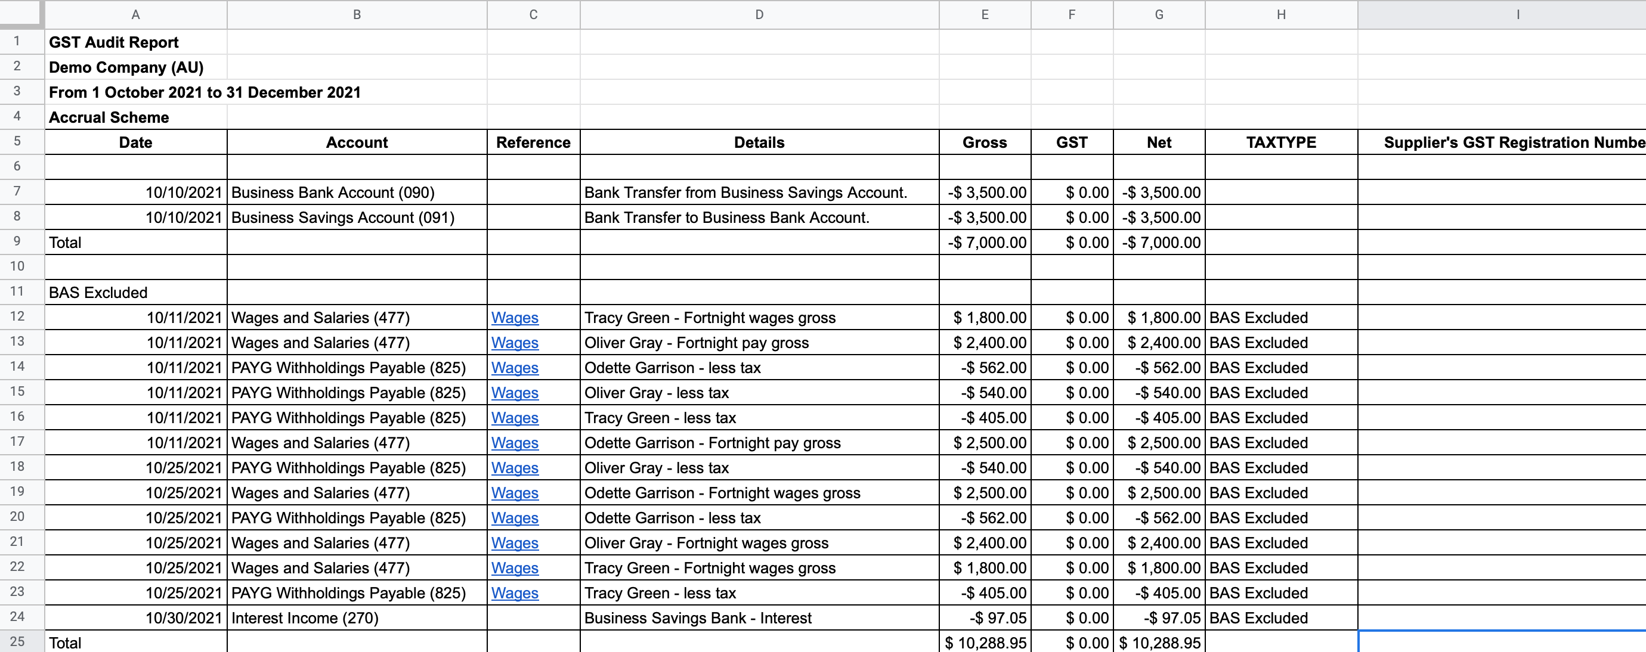Click the 'Total' label in row 25
This screenshot has height=652, width=1646.
point(65,642)
